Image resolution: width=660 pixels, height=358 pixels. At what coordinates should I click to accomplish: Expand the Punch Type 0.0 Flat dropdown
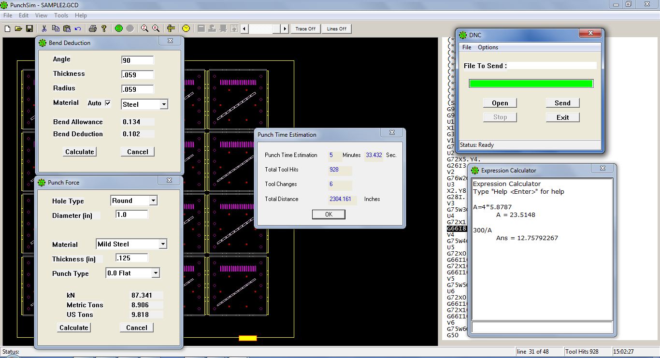coord(155,273)
